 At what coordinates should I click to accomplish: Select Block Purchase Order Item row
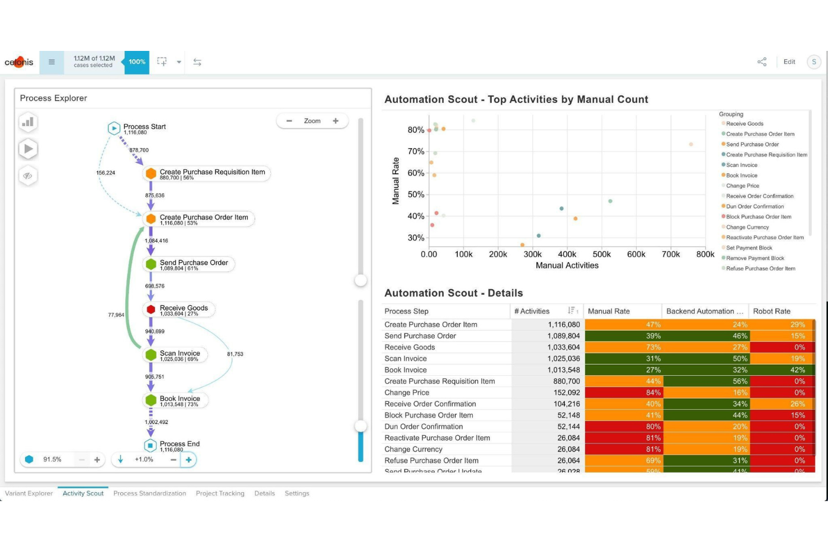coord(599,415)
